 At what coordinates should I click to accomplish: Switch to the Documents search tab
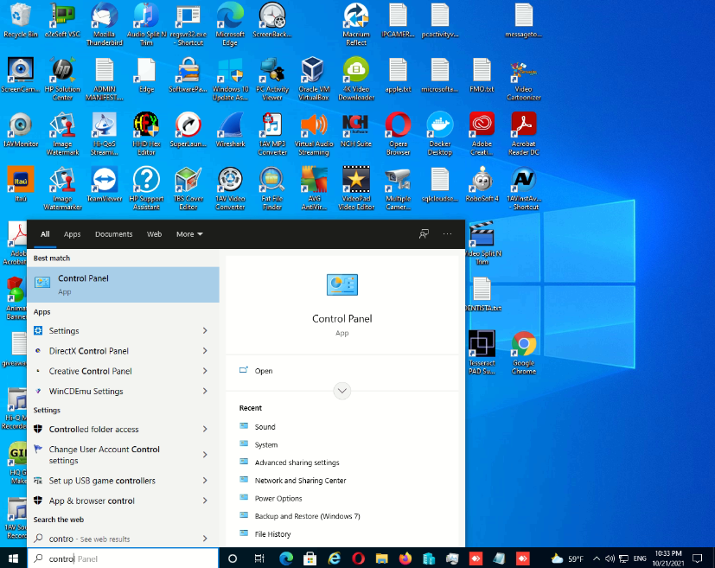pos(113,234)
